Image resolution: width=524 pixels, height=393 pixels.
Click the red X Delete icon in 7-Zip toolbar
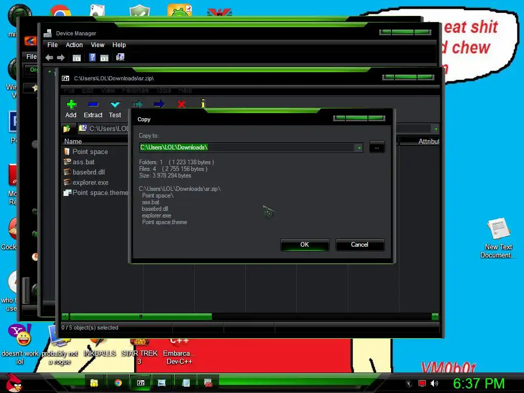pos(182,104)
